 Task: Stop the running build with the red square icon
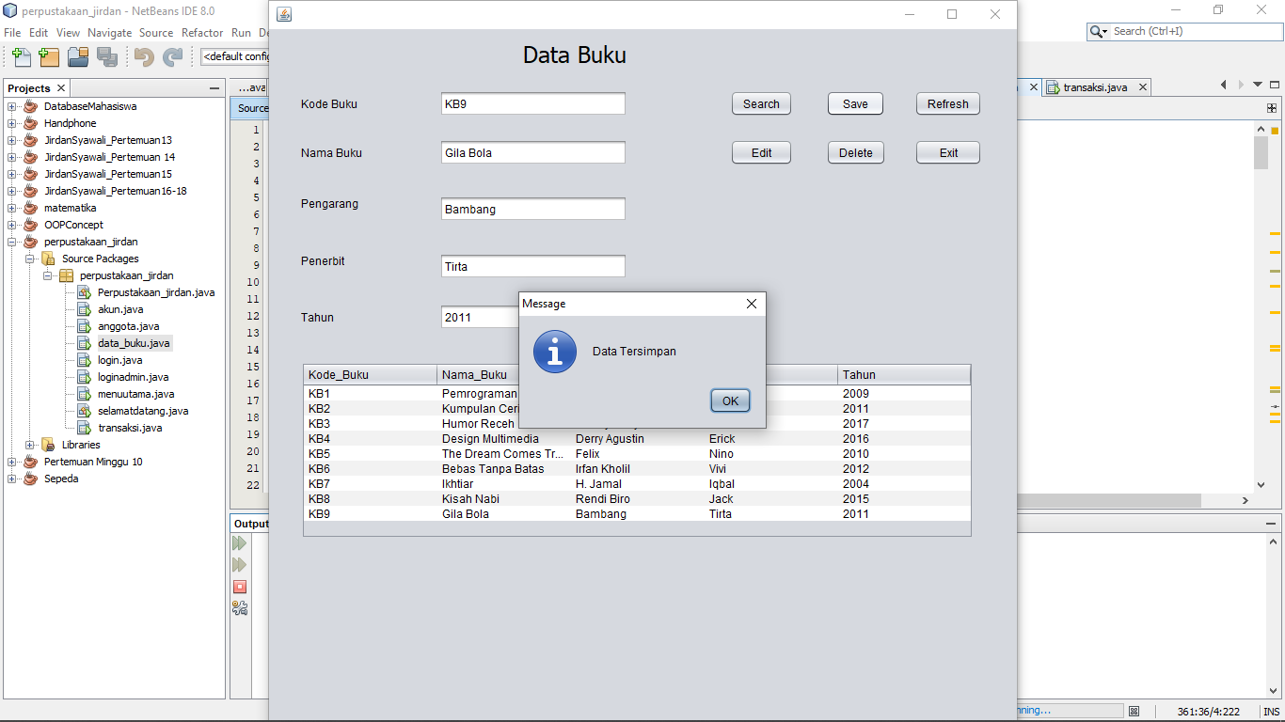coord(240,587)
